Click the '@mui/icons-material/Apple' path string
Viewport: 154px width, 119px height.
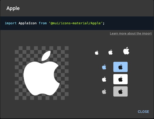coord(76,23)
